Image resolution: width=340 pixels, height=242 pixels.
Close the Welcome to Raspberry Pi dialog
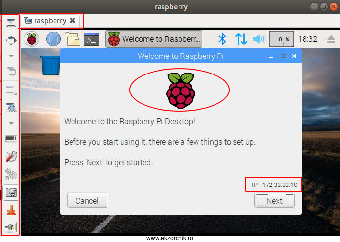click(x=294, y=56)
